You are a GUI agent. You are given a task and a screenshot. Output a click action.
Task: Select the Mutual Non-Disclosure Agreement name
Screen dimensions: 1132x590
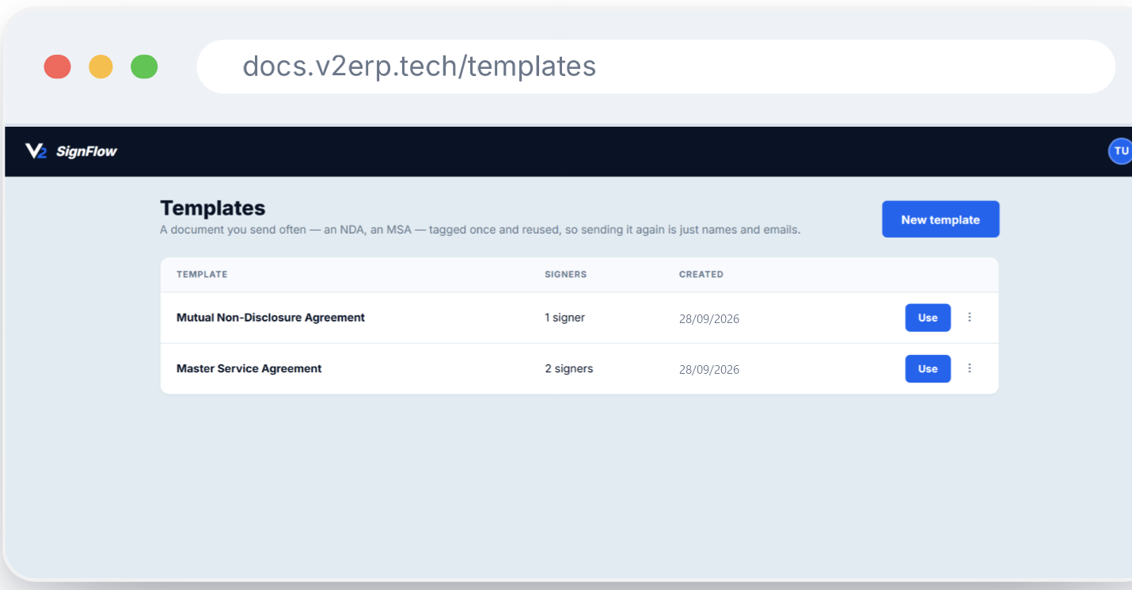271,318
